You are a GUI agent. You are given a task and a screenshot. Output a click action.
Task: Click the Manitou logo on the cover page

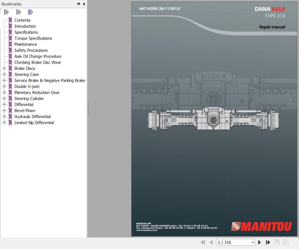coord(261,227)
